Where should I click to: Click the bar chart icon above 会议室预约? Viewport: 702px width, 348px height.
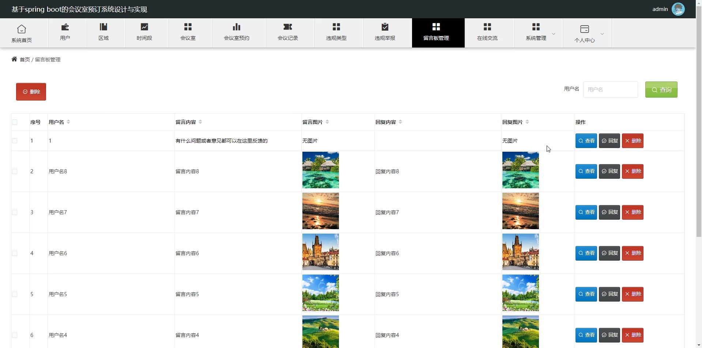point(237,27)
